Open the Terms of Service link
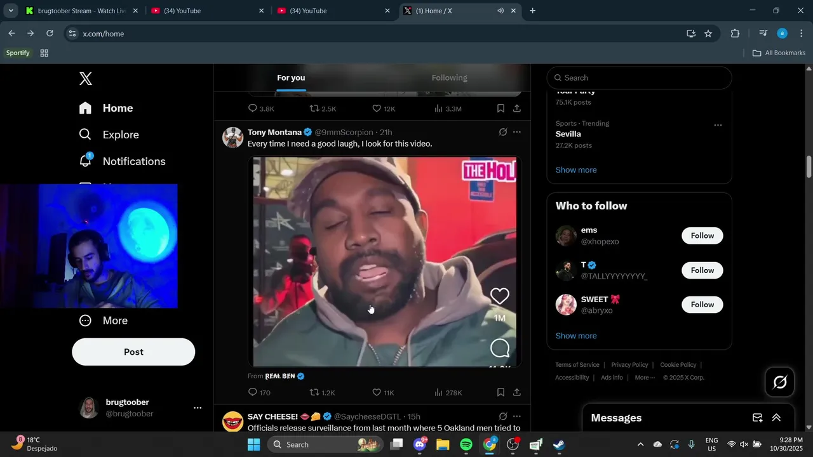Screen dimensions: 813x457 pyautogui.click(x=577, y=365)
